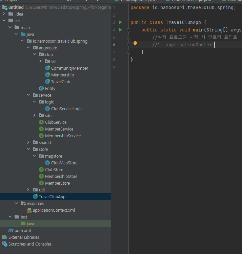Click the resources folder icon
The image size is (242, 254).
23,204
